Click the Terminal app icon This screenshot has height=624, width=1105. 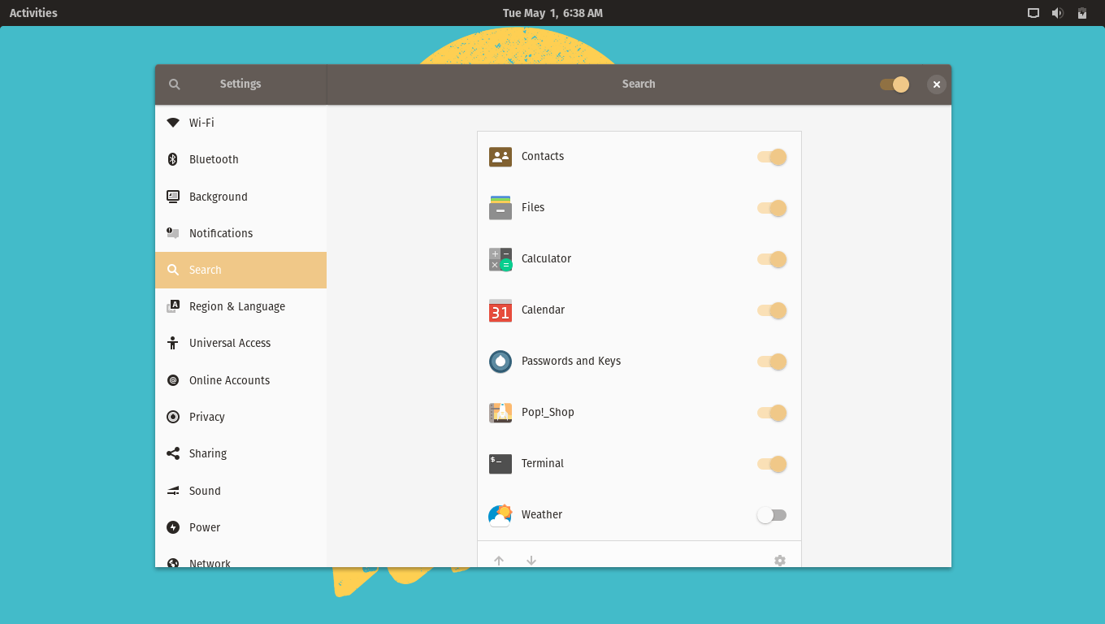500,464
